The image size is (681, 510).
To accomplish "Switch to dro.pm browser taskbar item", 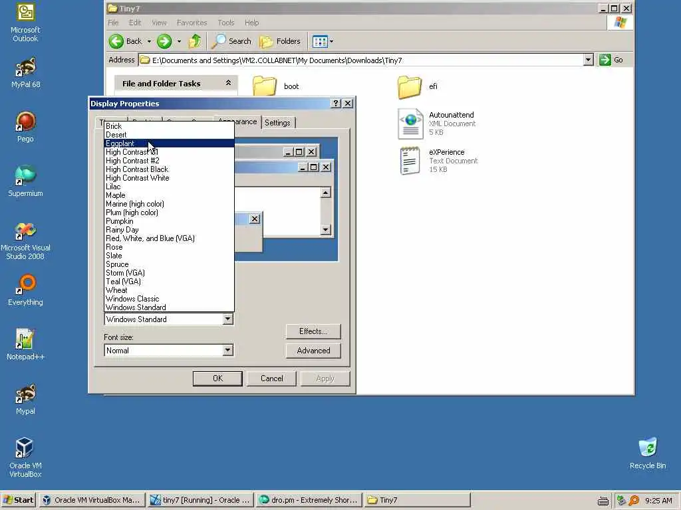I will [x=309, y=500].
